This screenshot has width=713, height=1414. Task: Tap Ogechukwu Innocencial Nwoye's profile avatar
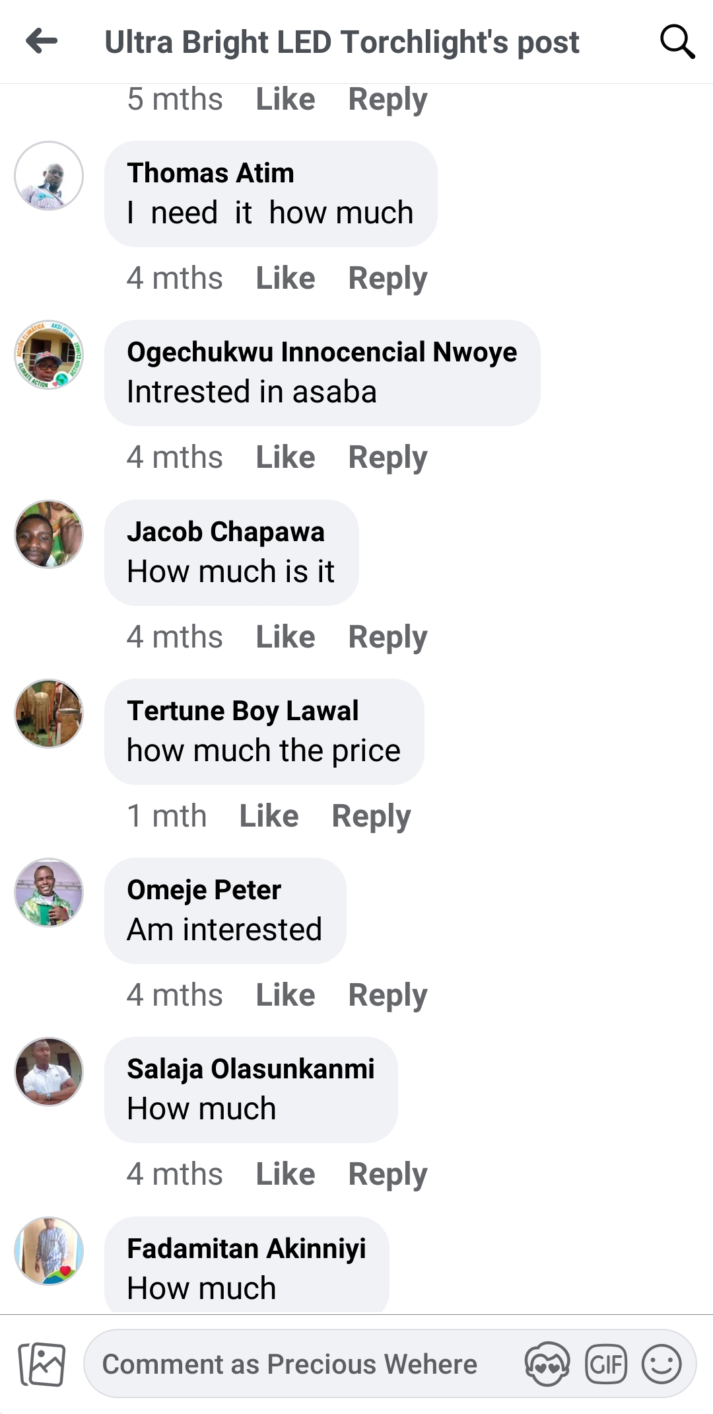point(49,355)
